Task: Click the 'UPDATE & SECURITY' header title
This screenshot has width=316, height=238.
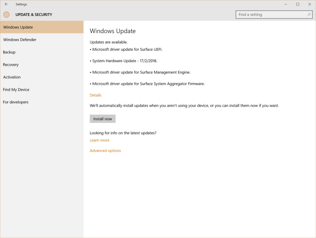Action: (34, 15)
